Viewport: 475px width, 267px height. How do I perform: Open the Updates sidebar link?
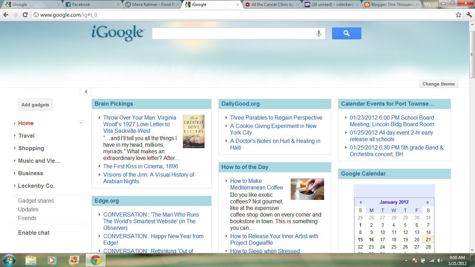[x=28, y=209]
